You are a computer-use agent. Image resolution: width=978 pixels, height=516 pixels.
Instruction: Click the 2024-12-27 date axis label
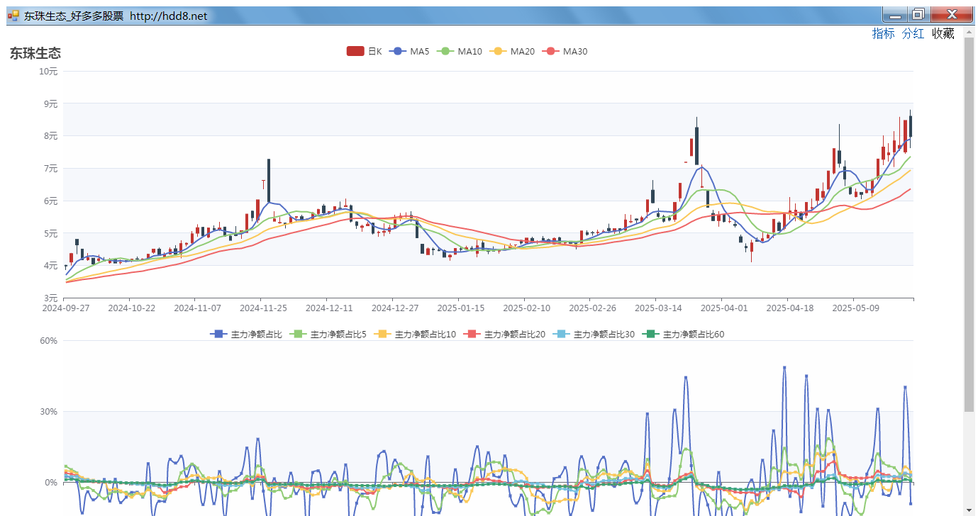point(395,308)
